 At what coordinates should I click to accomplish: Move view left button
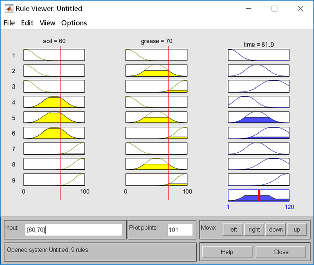point(233,229)
